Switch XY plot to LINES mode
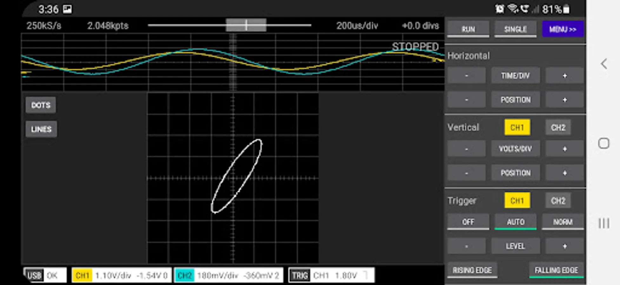The image size is (620, 285). coord(41,129)
